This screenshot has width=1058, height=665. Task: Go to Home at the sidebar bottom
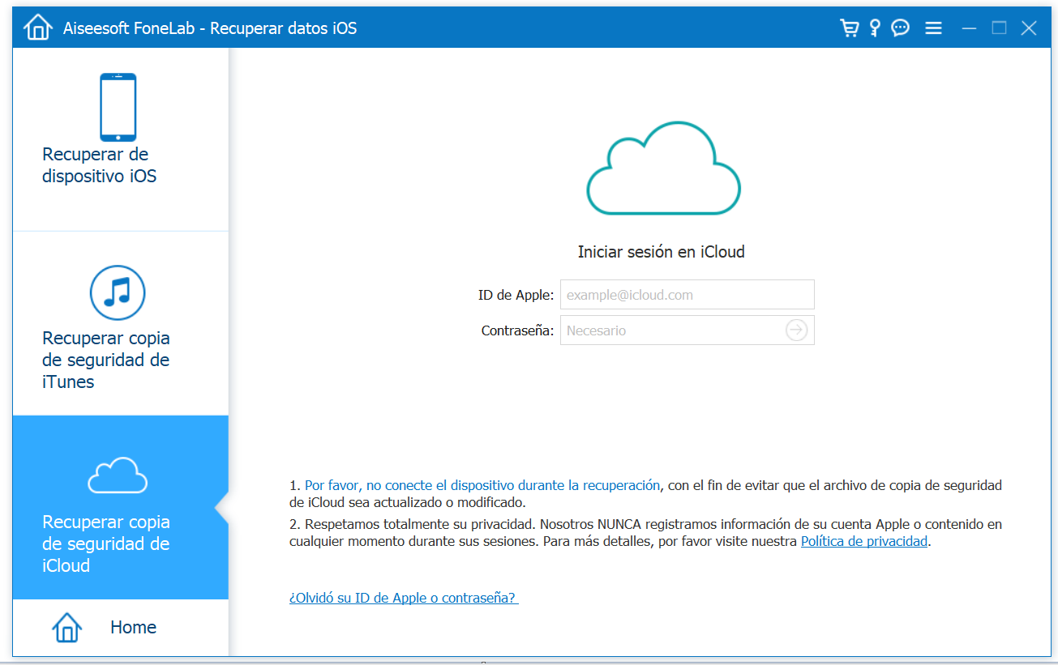click(x=121, y=627)
